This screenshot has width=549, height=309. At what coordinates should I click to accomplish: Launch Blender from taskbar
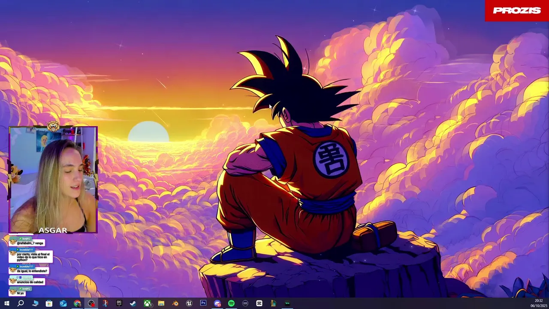click(175, 303)
